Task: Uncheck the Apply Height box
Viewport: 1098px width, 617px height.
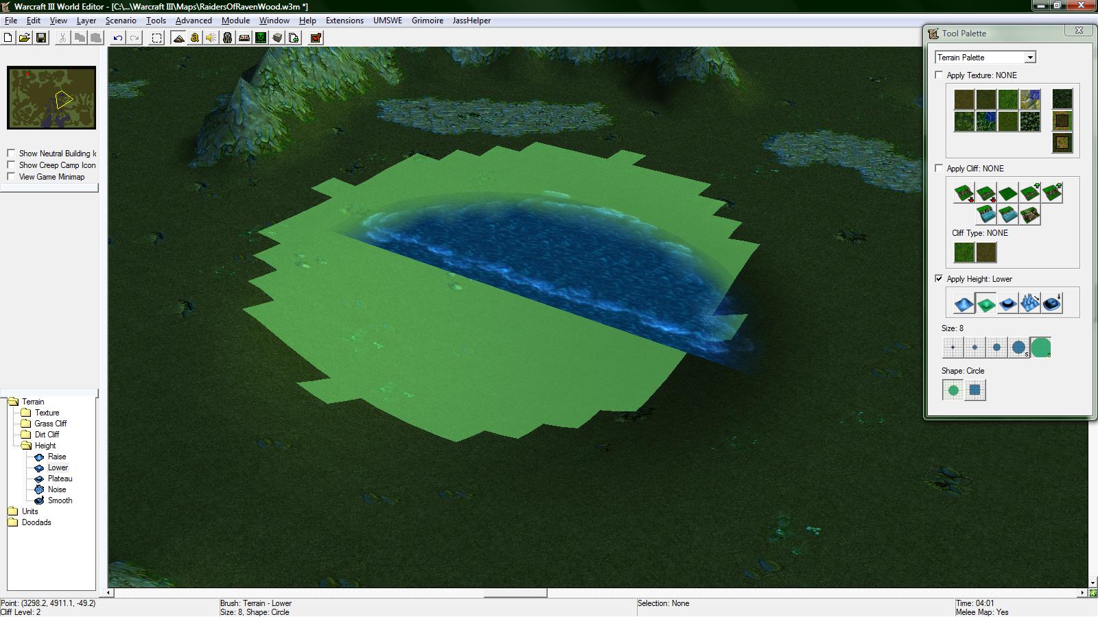Action: click(x=939, y=279)
